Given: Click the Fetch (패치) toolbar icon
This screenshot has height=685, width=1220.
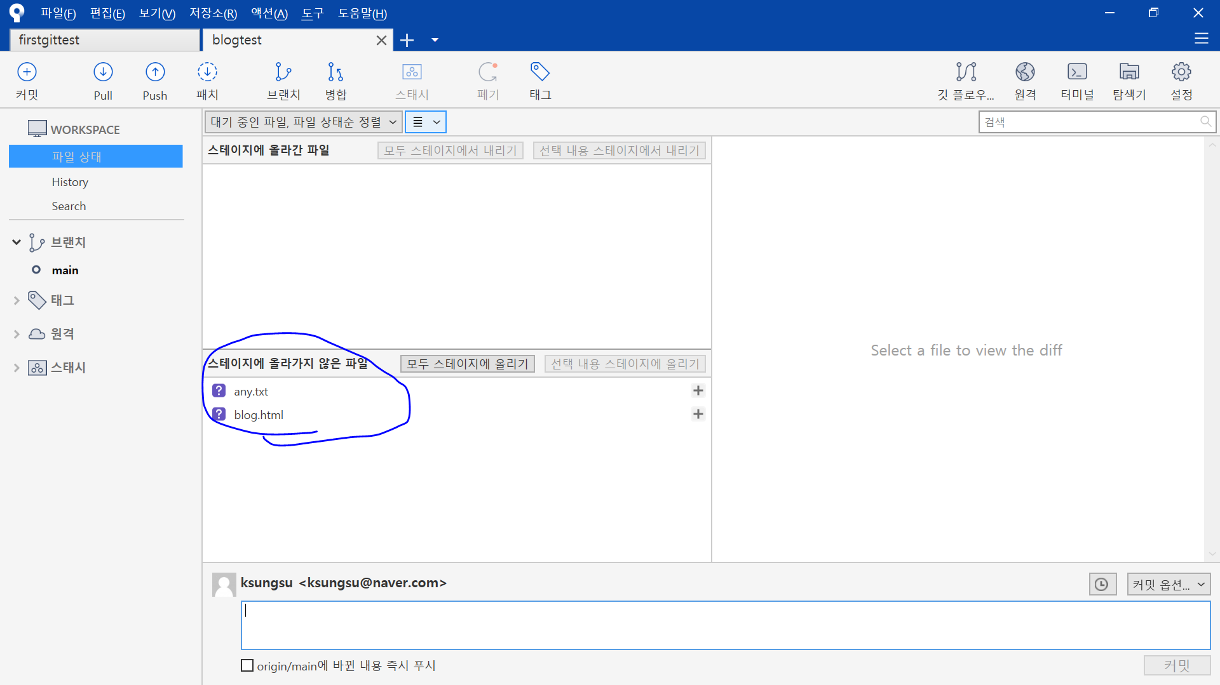Looking at the screenshot, I should pos(207,81).
